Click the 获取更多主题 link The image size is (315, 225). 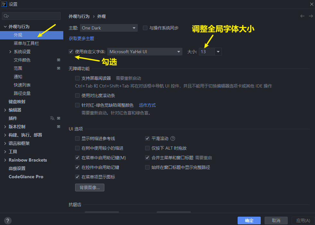point(81,38)
